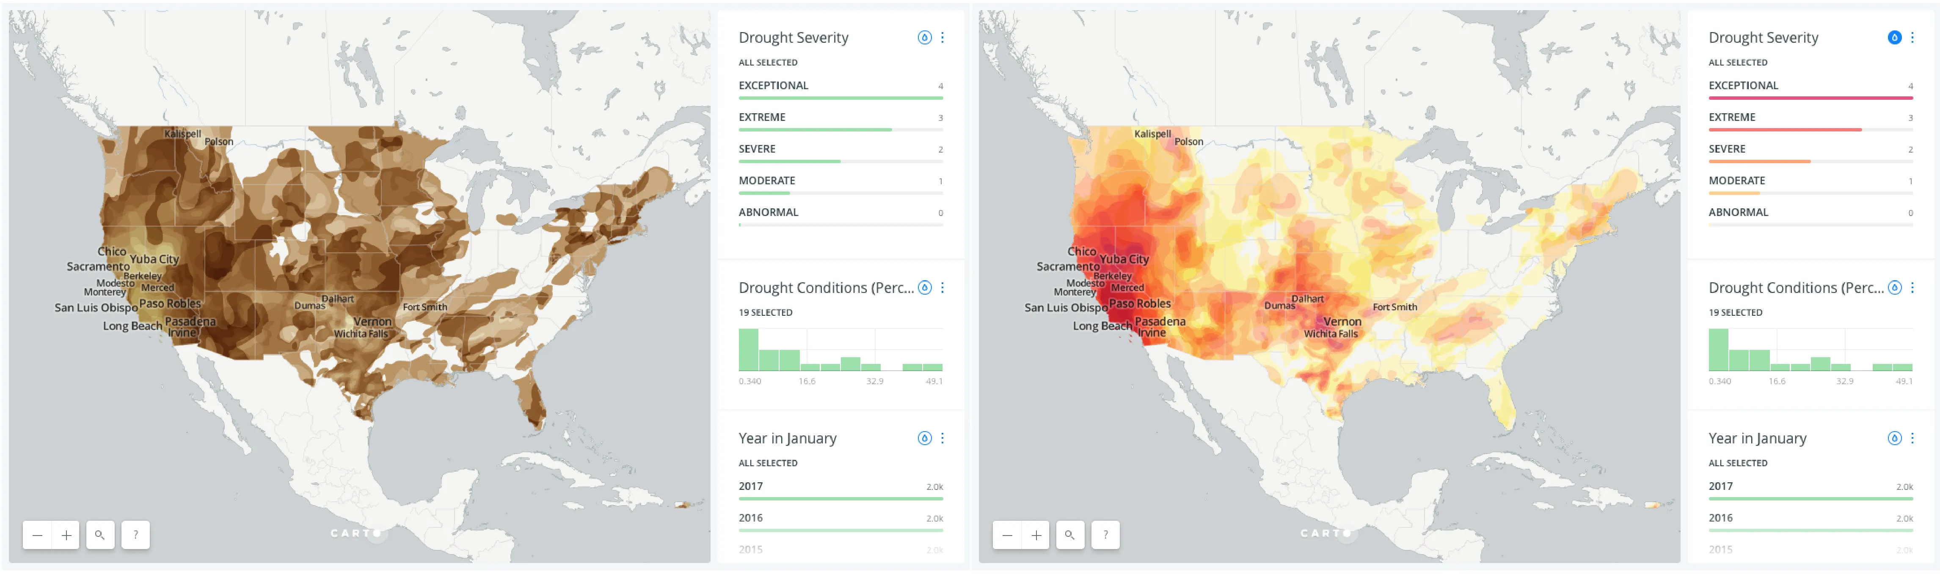Viewport: 1940px width, 574px height.
Task: Open the three-dot menu on Year in January widget
Action: pos(943,438)
